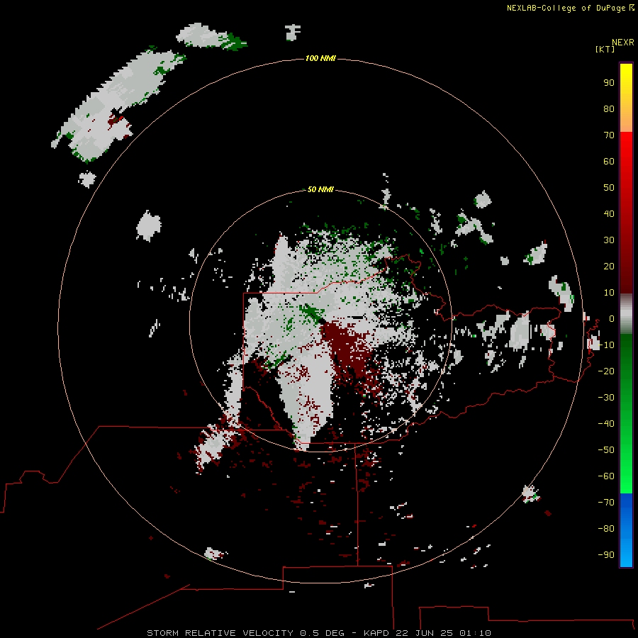Click the -80 value on the velocity scale
Screen dimensions: 638x638
(606, 529)
